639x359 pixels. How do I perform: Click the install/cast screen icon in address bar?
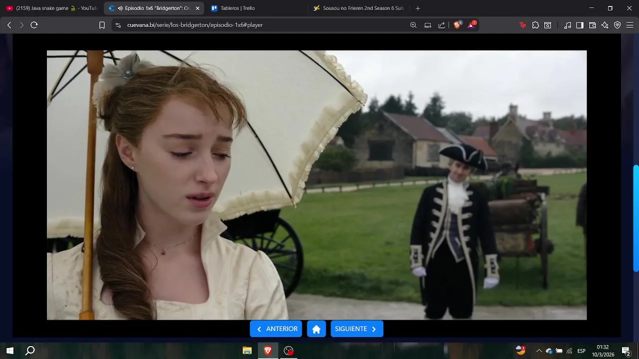tap(428, 25)
